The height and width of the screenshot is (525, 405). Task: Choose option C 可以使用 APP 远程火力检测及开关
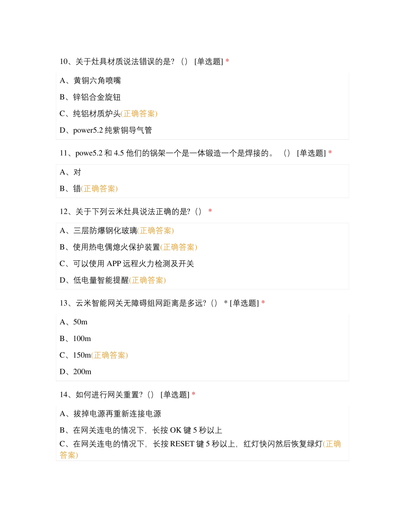127,264
